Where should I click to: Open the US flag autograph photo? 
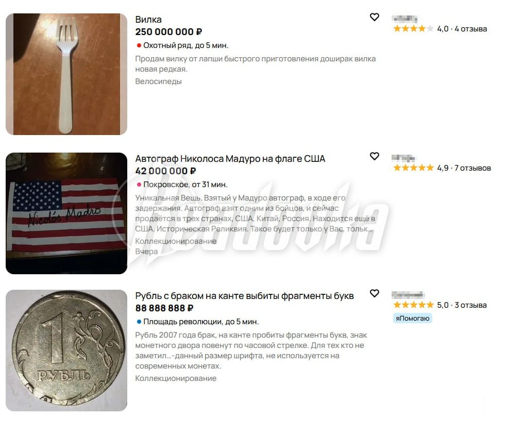(x=66, y=213)
